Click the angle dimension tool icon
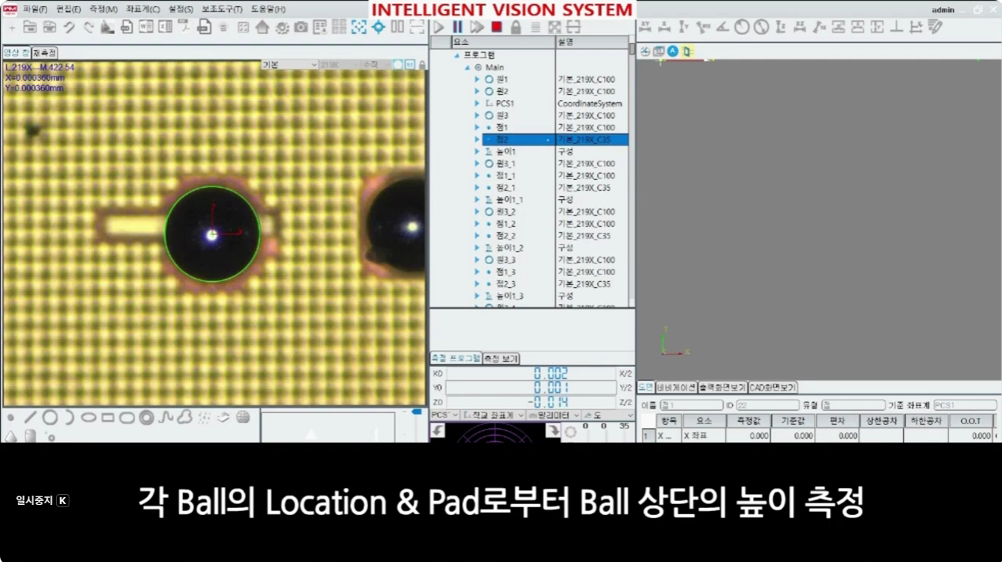This screenshot has width=1002, height=562. click(722, 27)
